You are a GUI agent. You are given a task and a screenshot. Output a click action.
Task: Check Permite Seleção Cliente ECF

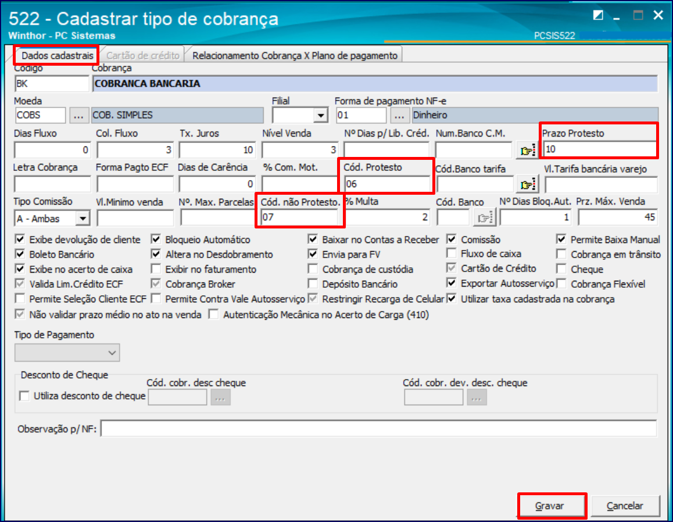tap(20, 298)
